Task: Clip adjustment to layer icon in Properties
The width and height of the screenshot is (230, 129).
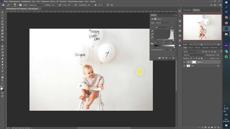Action: click(x=160, y=58)
